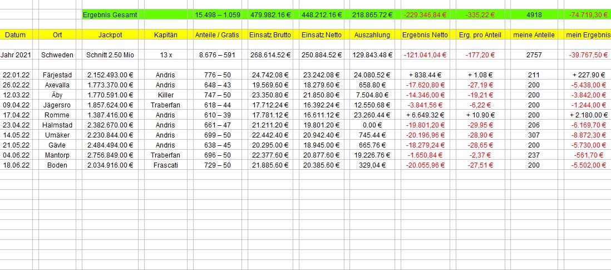Click location cell 'Romme'
This screenshot has height=270, width=611.
[57, 115]
